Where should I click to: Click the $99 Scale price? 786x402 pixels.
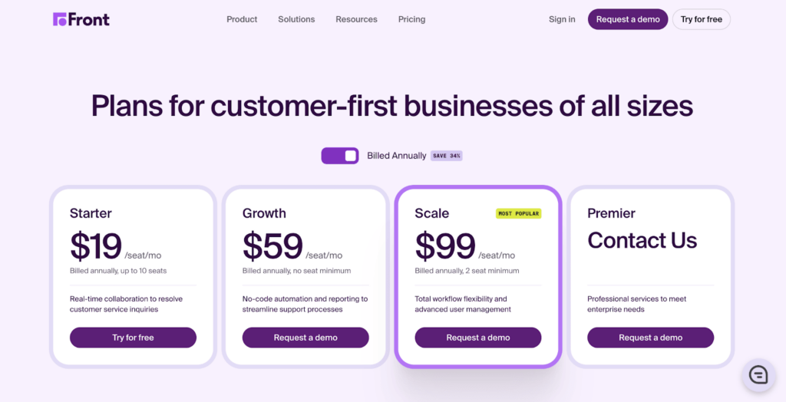point(445,246)
